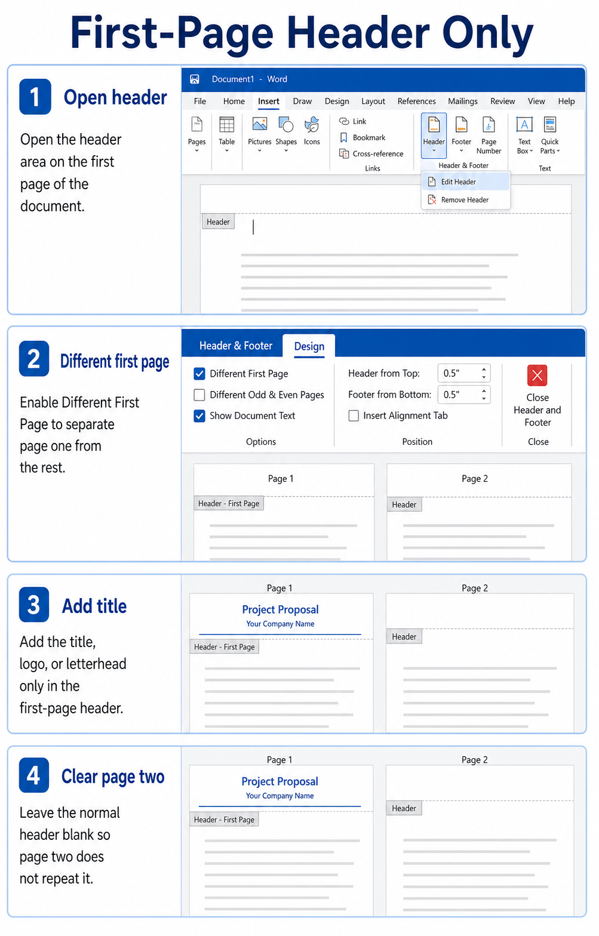Image resolution: width=599 pixels, height=936 pixels.
Task: Insert a Table from the ribbon
Action: (x=227, y=124)
